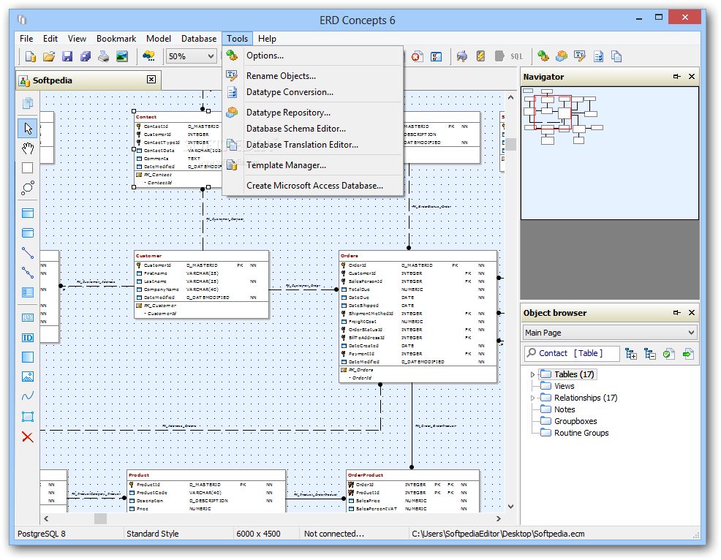The image size is (721, 560).
Task: Click the lightning script toolbar icon
Action: [480, 56]
